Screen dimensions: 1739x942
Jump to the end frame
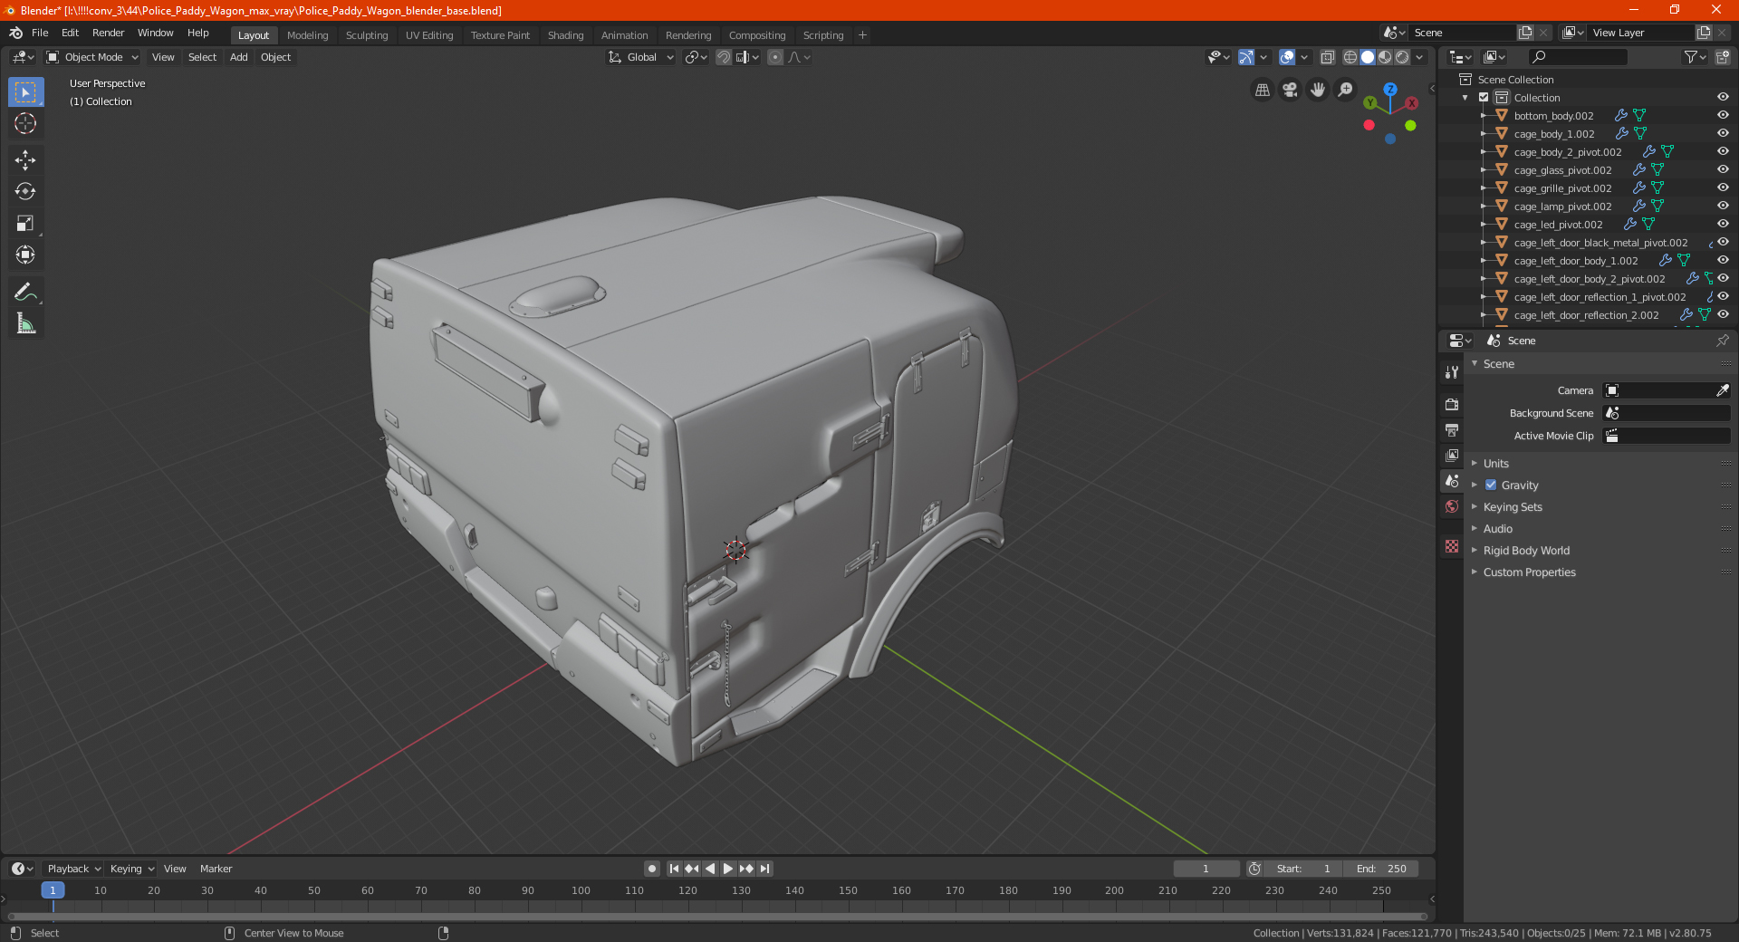(x=765, y=869)
